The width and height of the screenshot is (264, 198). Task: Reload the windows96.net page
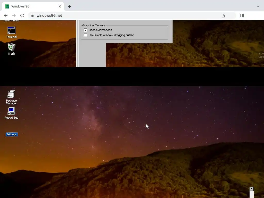(x=22, y=15)
